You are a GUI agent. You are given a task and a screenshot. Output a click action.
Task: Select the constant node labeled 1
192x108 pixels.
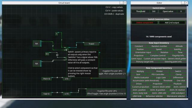tap(56, 34)
